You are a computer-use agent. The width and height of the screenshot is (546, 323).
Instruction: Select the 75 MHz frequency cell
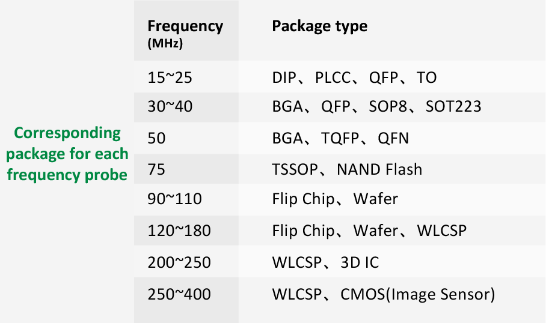tap(156, 170)
